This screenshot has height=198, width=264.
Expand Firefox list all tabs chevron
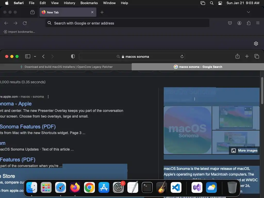248,12
